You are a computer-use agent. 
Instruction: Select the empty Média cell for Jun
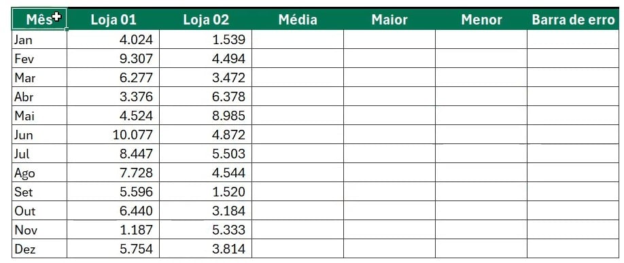298,135
